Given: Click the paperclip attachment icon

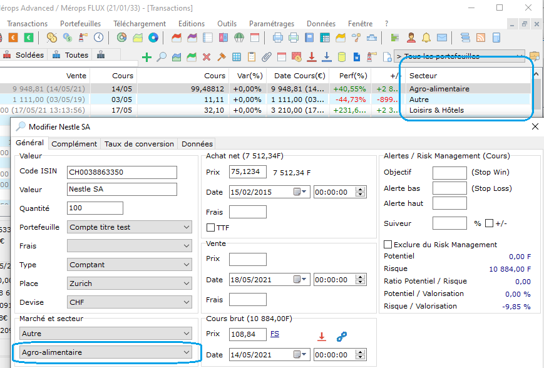Looking at the screenshot, I should pyautogui.click(x=267, y=57).
